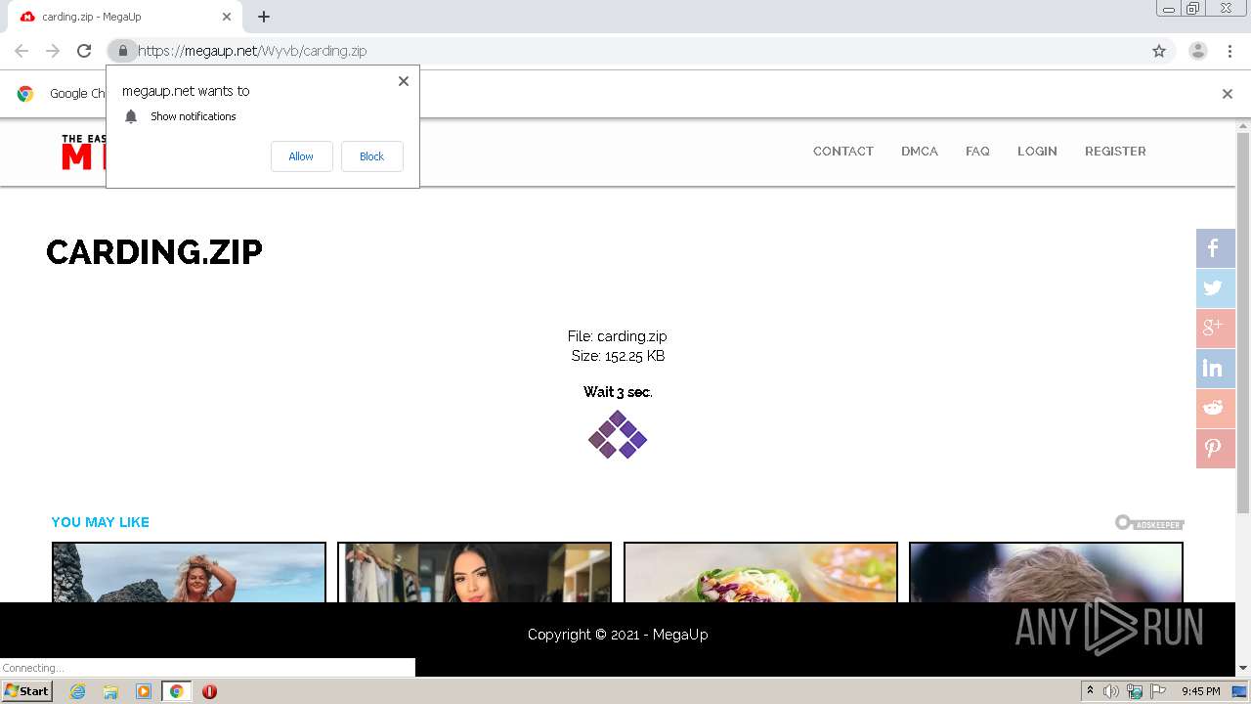The image size is (1251, 704).
Task: Open Chrome's three-dot menu
Action: (1229, 51)
